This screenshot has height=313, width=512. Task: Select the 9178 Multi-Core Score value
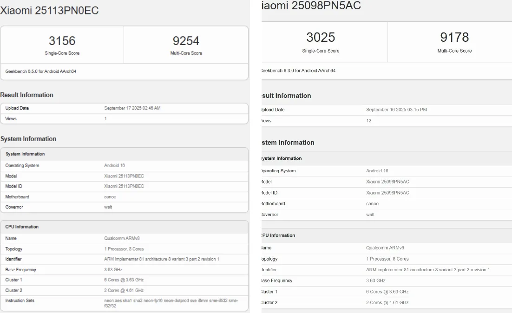click(x=454, y=37)
